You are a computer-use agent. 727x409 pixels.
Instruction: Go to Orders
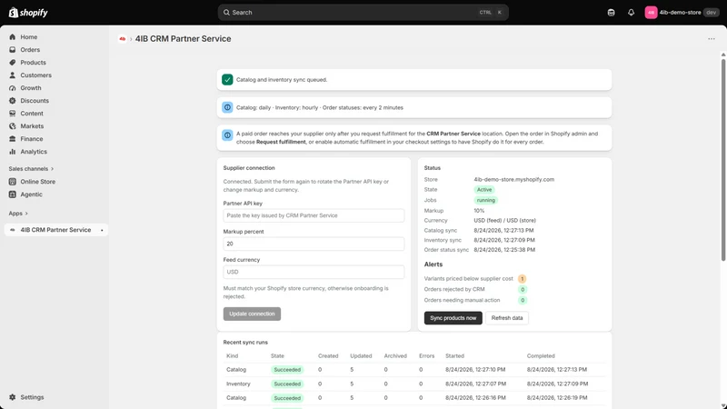click(30, 50)
